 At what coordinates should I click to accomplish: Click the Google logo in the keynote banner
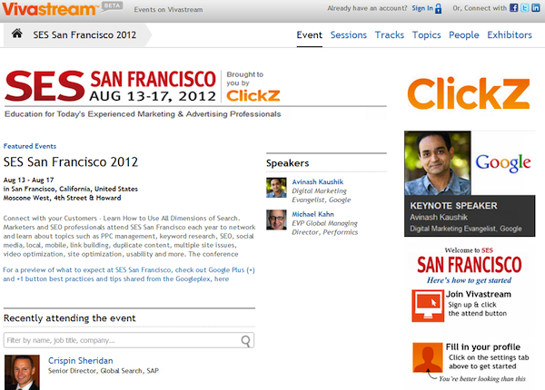(503, 162)
